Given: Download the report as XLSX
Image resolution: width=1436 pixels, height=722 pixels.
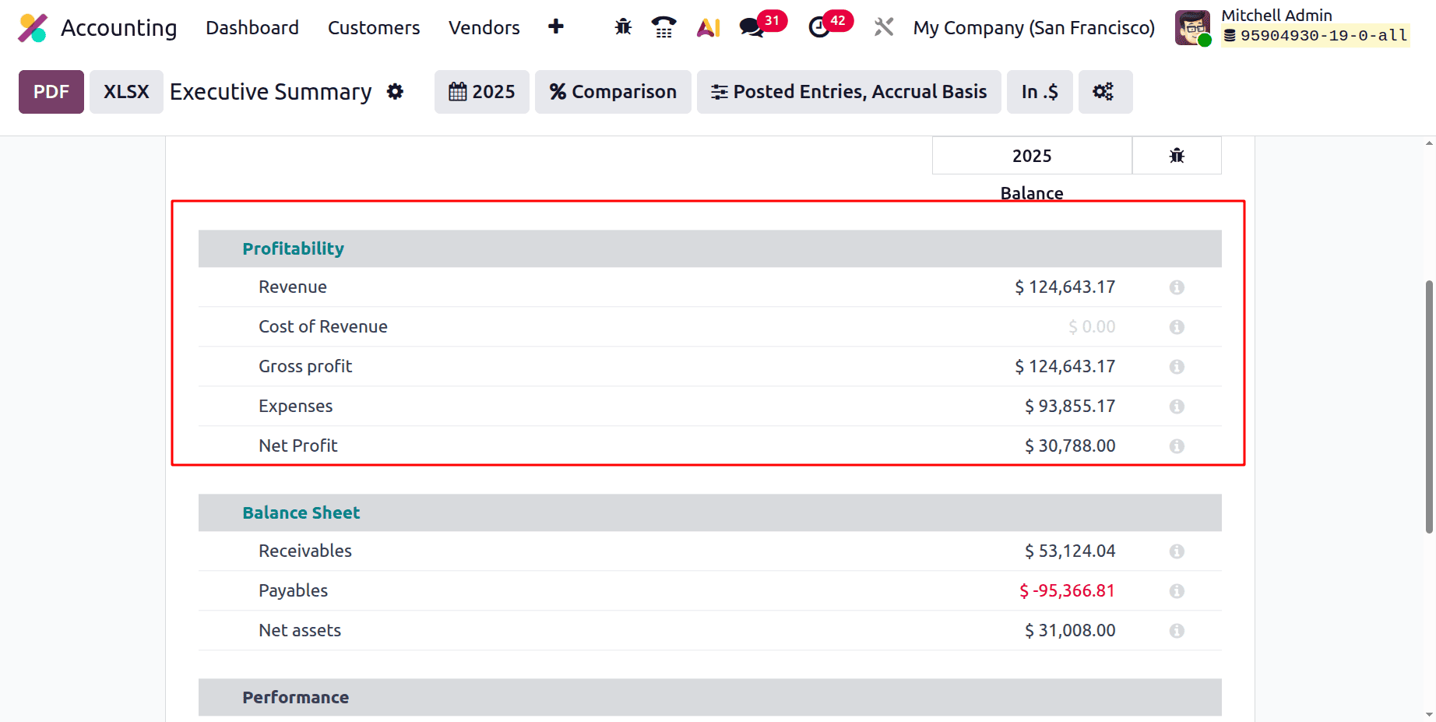Looking at the screenshot, I should (125, 91).
